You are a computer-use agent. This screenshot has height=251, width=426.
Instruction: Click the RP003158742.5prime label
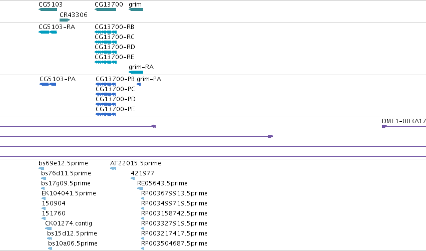pyautogui.click(x=174, y=213)
